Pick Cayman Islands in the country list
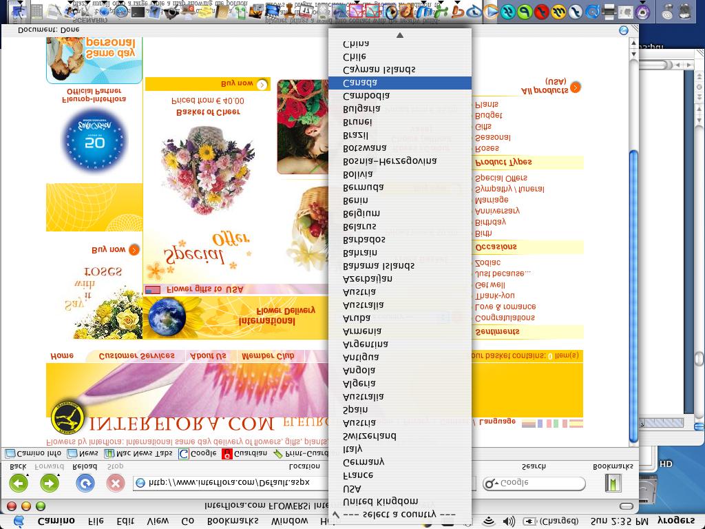The width and height of the screenshot is (705, 529). [x=400, y=70]
